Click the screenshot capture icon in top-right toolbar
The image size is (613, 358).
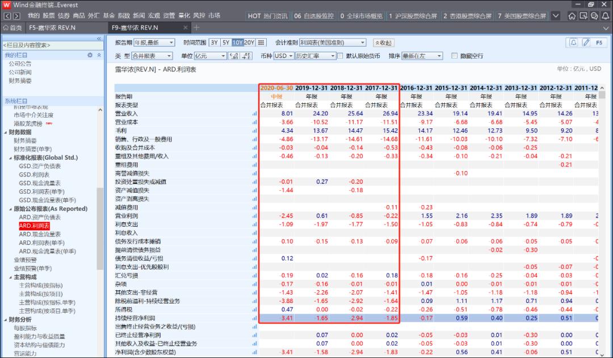coord(583,16)
